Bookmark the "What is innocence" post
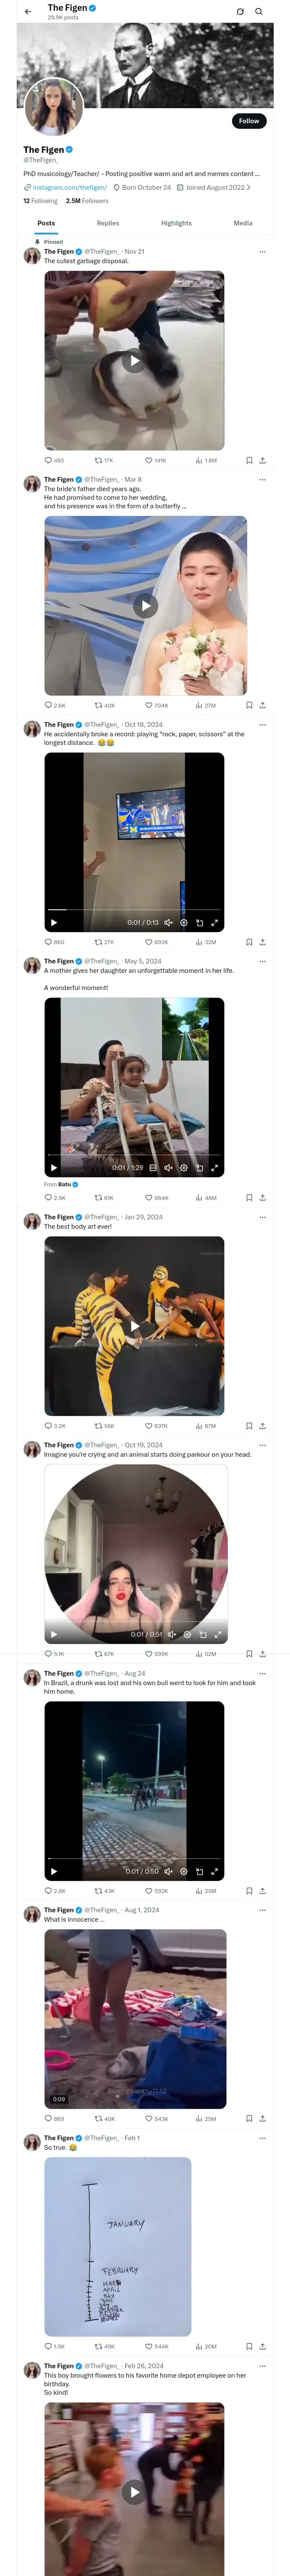The height and width of the screenshot is (2576, 290). [x=249, y=2118]
